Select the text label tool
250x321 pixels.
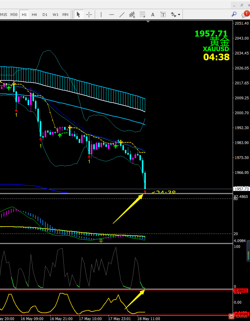pos(163,15)
